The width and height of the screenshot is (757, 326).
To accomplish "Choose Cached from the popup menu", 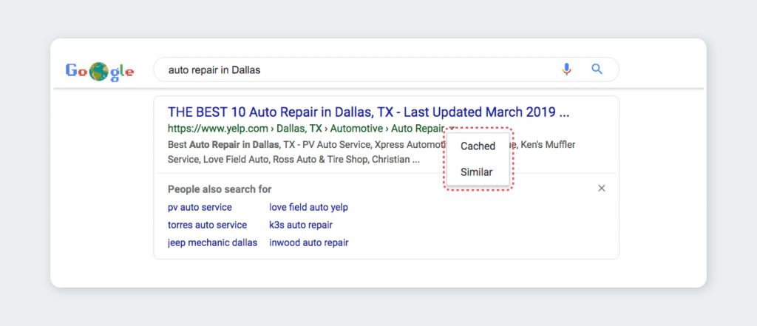I will pyautogui.click(x=478, y=146).
